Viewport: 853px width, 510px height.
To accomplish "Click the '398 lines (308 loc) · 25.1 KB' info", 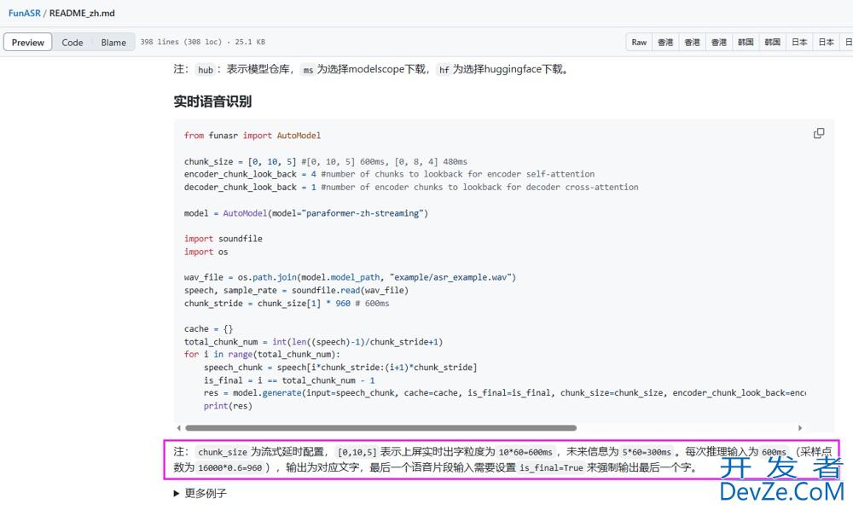I will (x=203, y=42).
